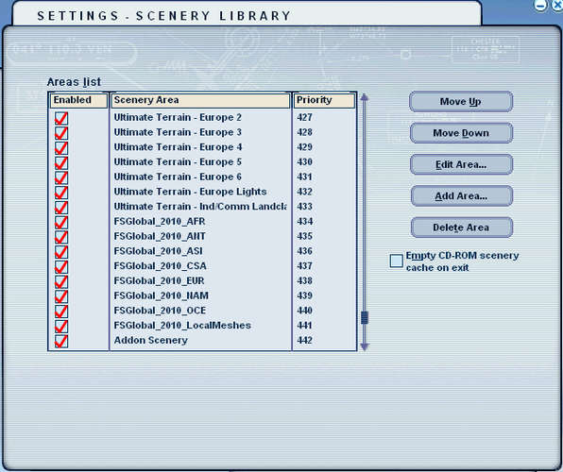This screenshot has height=472, width=563.
Task: Click the Priority column header
Action: tap(324, 100)
